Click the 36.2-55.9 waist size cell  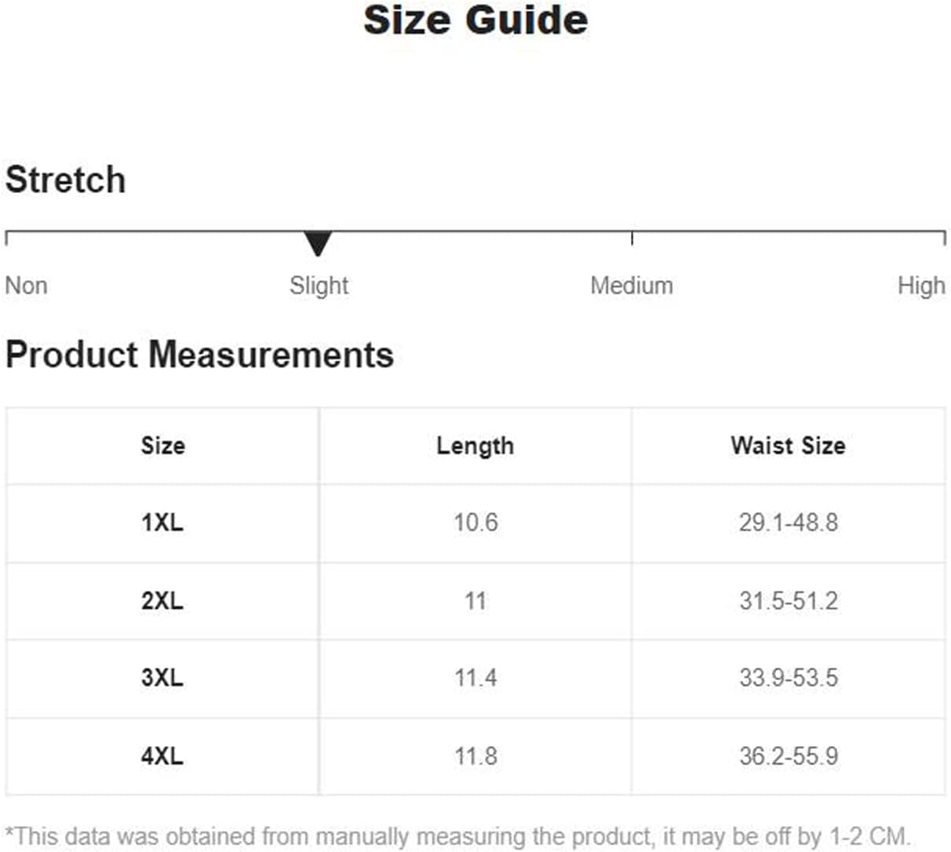pyautogui.click(x=789, y=756)
